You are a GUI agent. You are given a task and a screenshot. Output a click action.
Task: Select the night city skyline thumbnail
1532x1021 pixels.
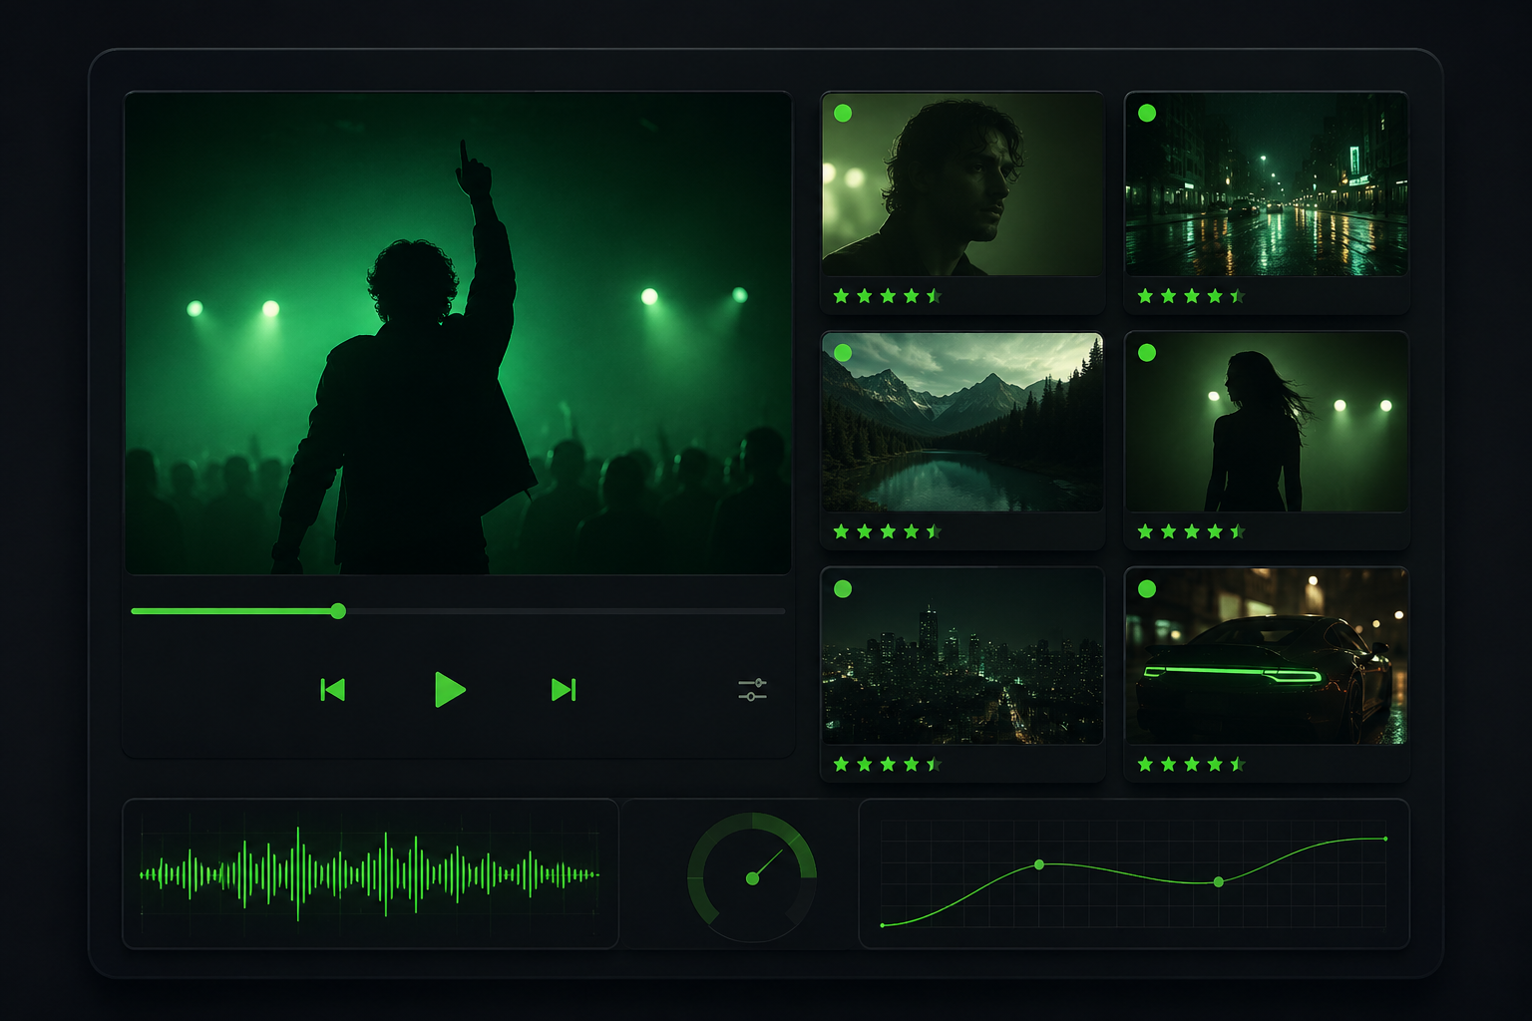pyautogui.click(x=962, y=656)
